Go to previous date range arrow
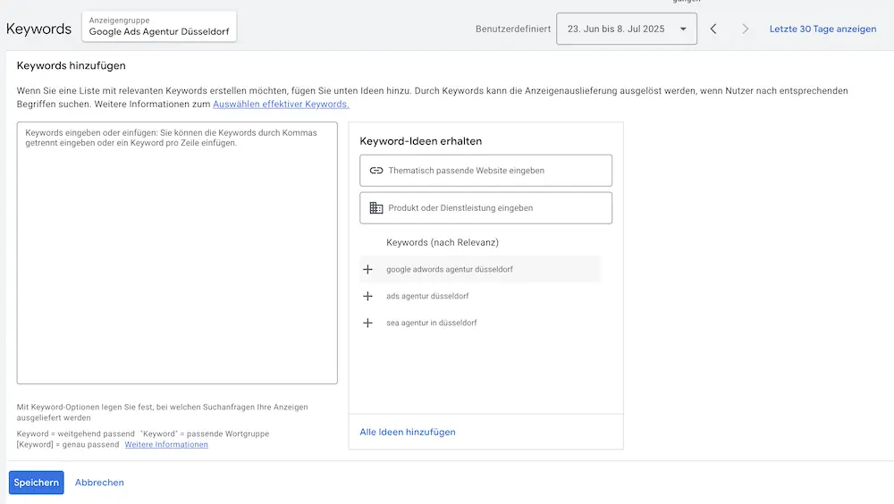The image size is (894, 504). click(713, 29)
